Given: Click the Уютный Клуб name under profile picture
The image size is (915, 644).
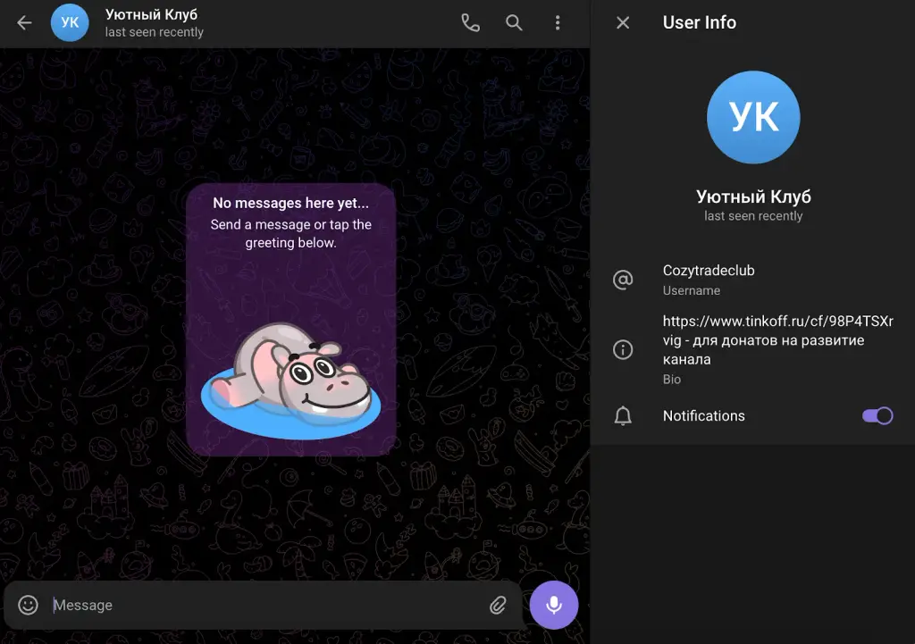Looking at the screenshot, I should pos(753,197).
